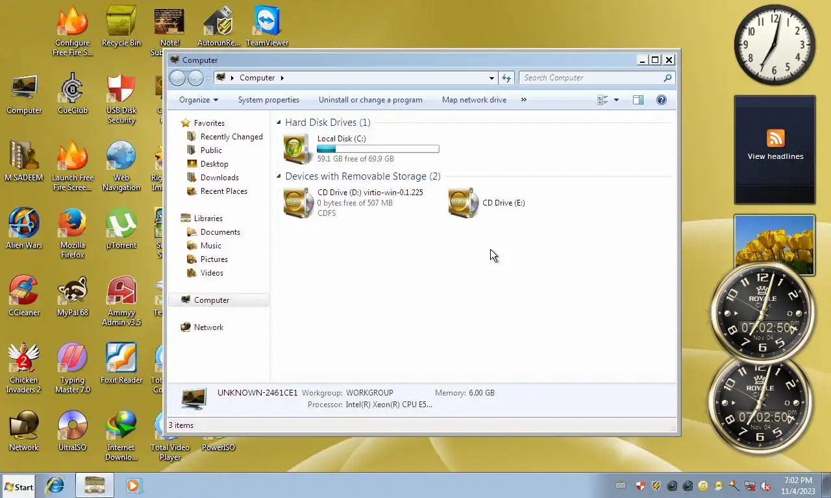Open address bar history dropdown
The height and width of the screenshot is (498, 831).
[x=491, y=78]
